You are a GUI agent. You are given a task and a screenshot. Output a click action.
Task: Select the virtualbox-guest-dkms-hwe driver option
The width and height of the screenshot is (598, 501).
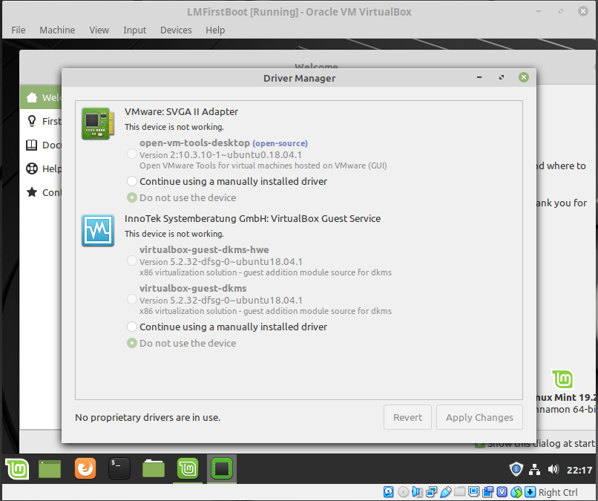(132, 261)
